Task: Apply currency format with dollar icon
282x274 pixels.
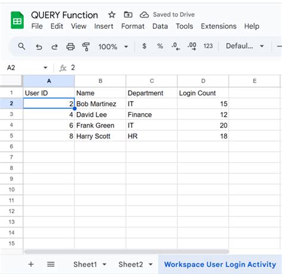Action: (x=145, y=46)
